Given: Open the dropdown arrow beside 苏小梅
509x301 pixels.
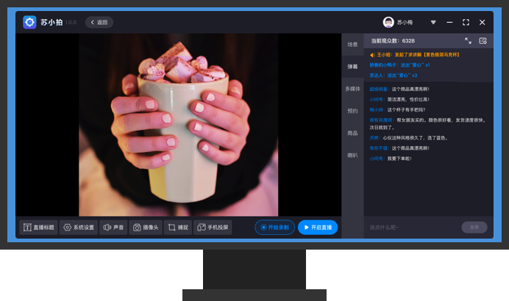Looking at the screenshot, I should pyautogui.click(x=433, y=22).
